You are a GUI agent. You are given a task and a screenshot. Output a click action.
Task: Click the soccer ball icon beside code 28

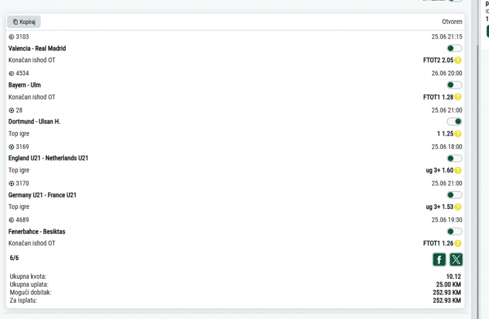click(12, 110)
